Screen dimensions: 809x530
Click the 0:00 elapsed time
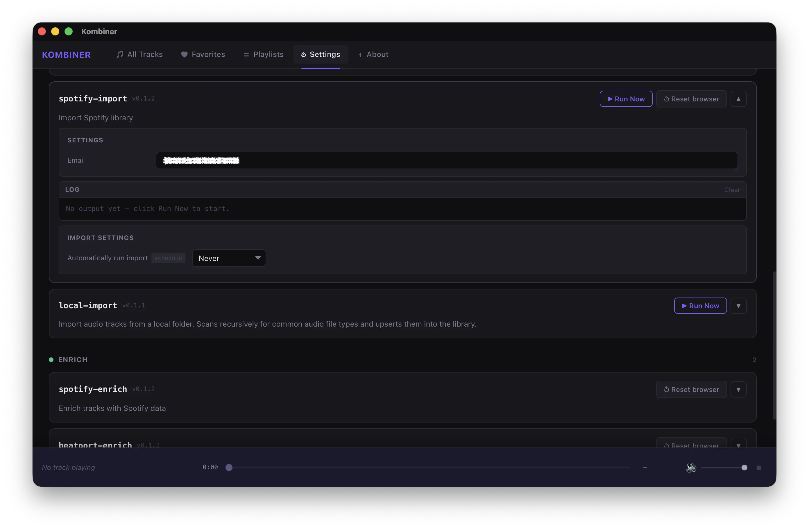[x=210, y=467]
